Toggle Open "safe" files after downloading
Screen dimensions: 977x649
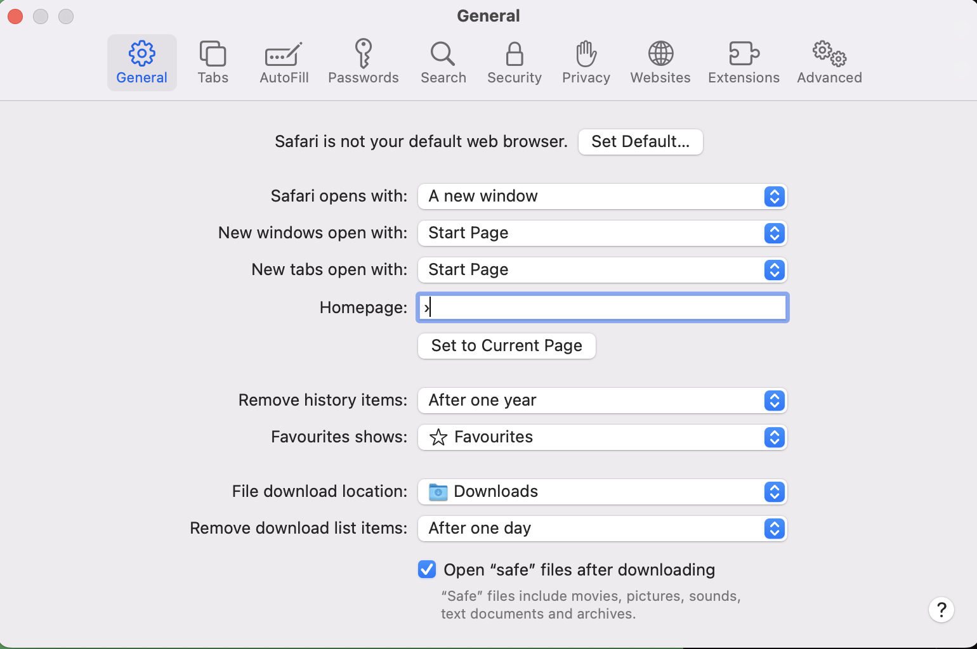427,569
